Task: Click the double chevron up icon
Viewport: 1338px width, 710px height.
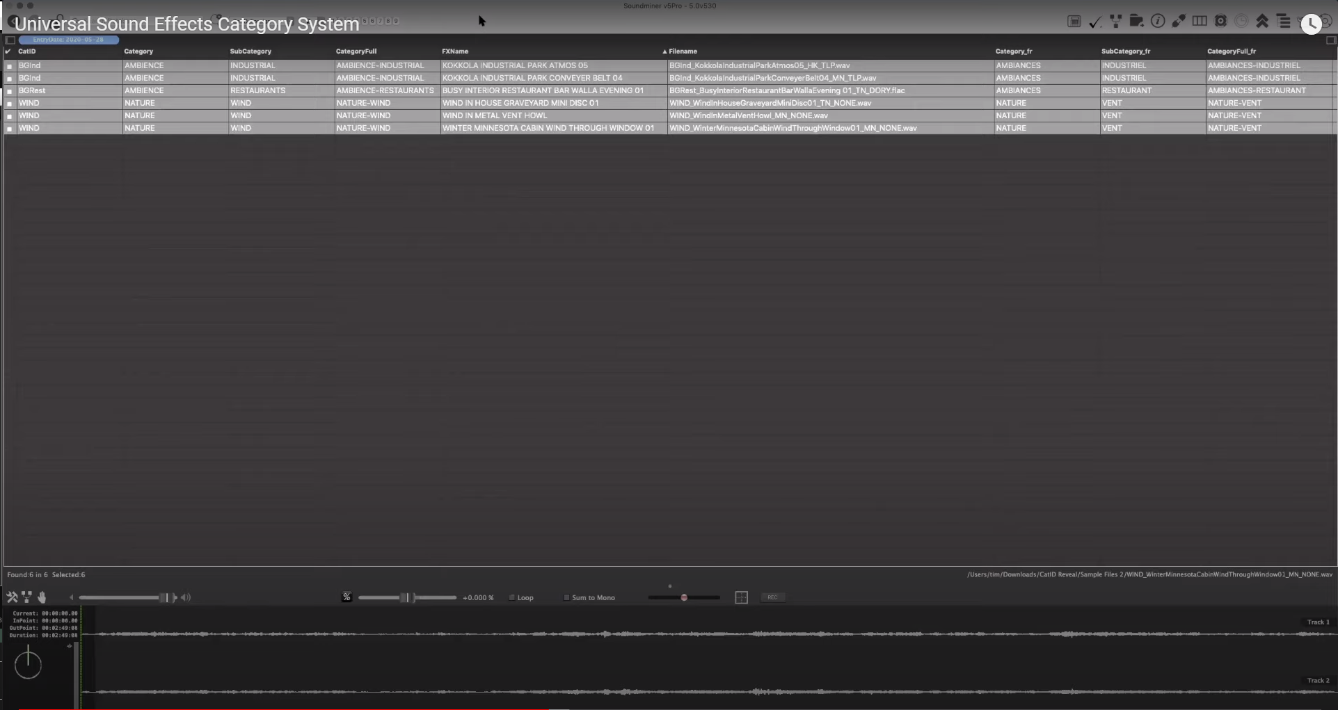Action: 1262,22
